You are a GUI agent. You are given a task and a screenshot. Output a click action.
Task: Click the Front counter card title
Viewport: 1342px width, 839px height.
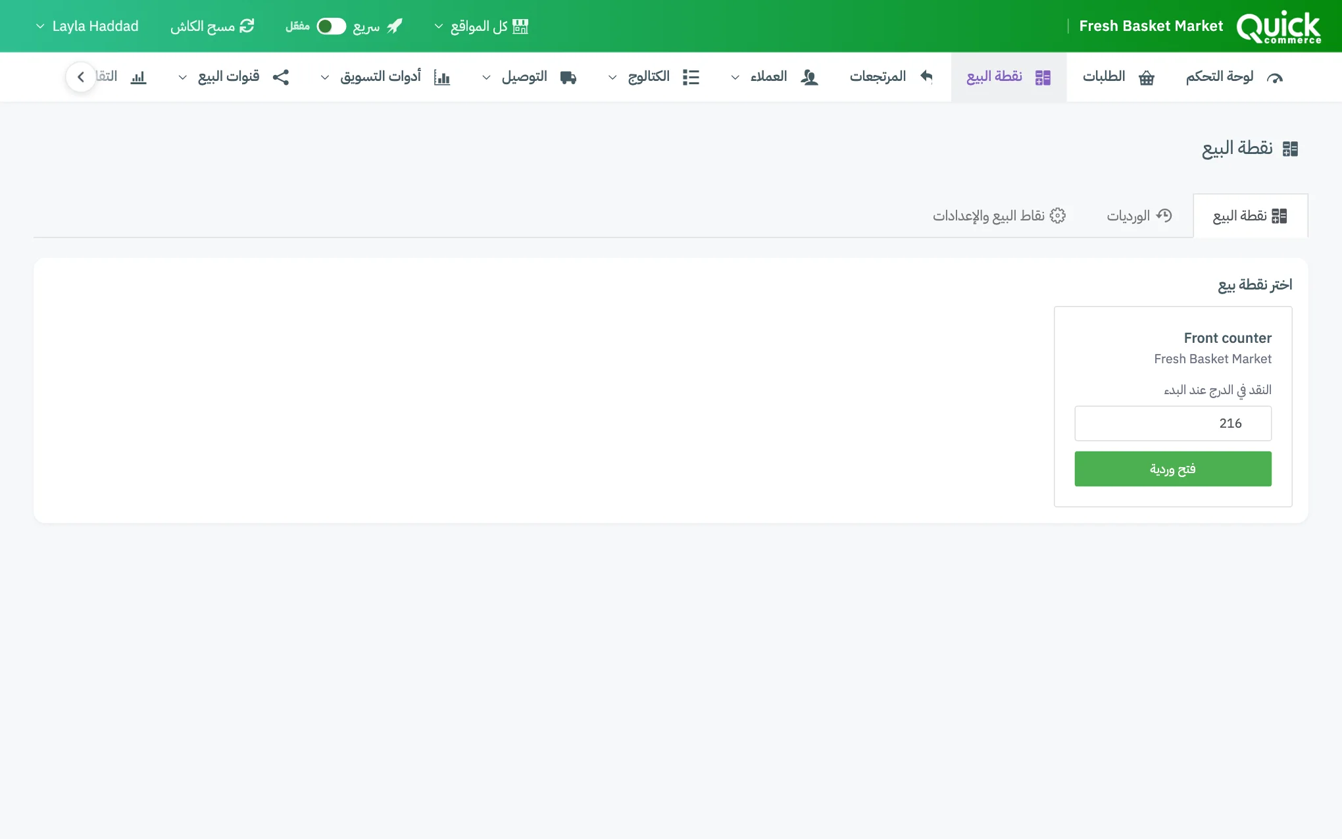(1228, 338)
